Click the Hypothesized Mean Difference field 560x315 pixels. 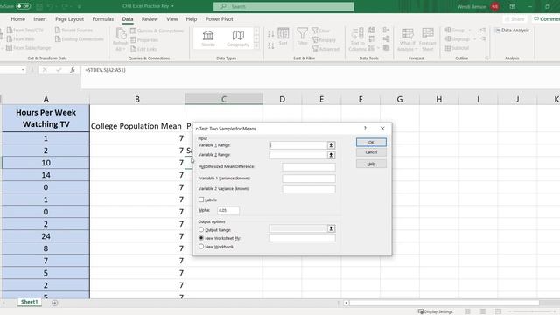point(309,167)
